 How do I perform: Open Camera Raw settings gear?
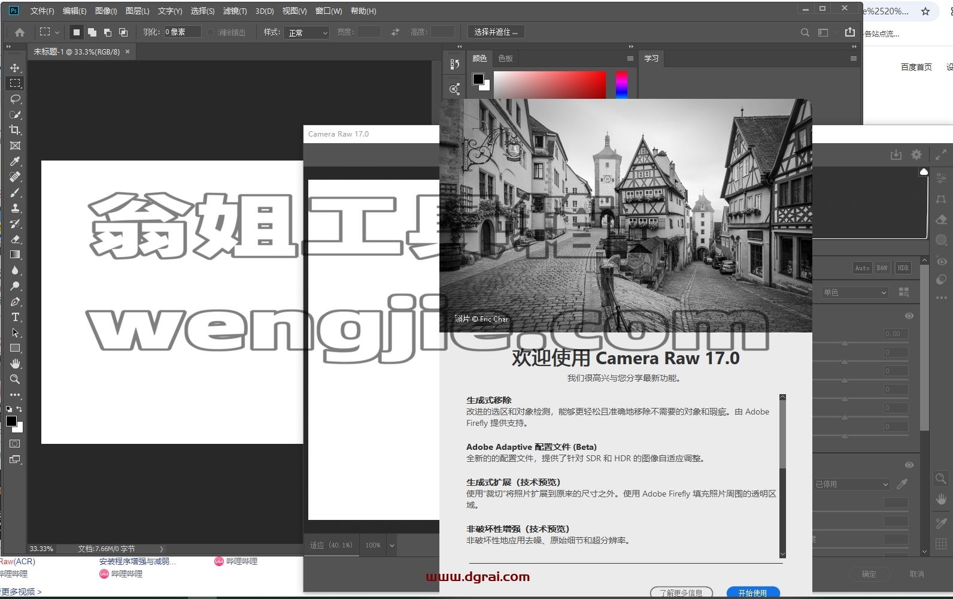click(x=916, y=155)
